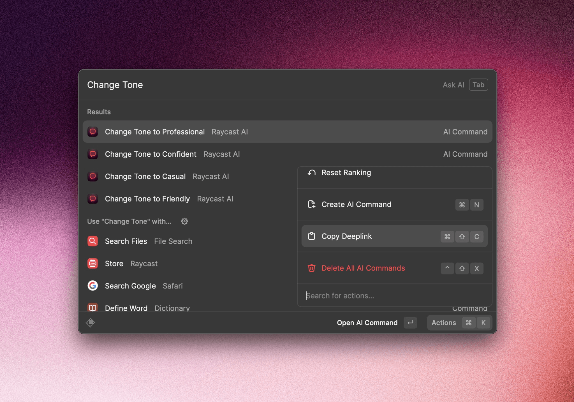The image size is (574, 402).
Task: Choose Create AI Command action
Action: pyautogui.click(x=356, y=204)
